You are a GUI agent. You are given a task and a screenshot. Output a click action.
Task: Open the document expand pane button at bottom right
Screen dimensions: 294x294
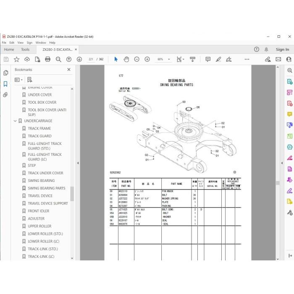pyautogui.click(x=290, y=255)
